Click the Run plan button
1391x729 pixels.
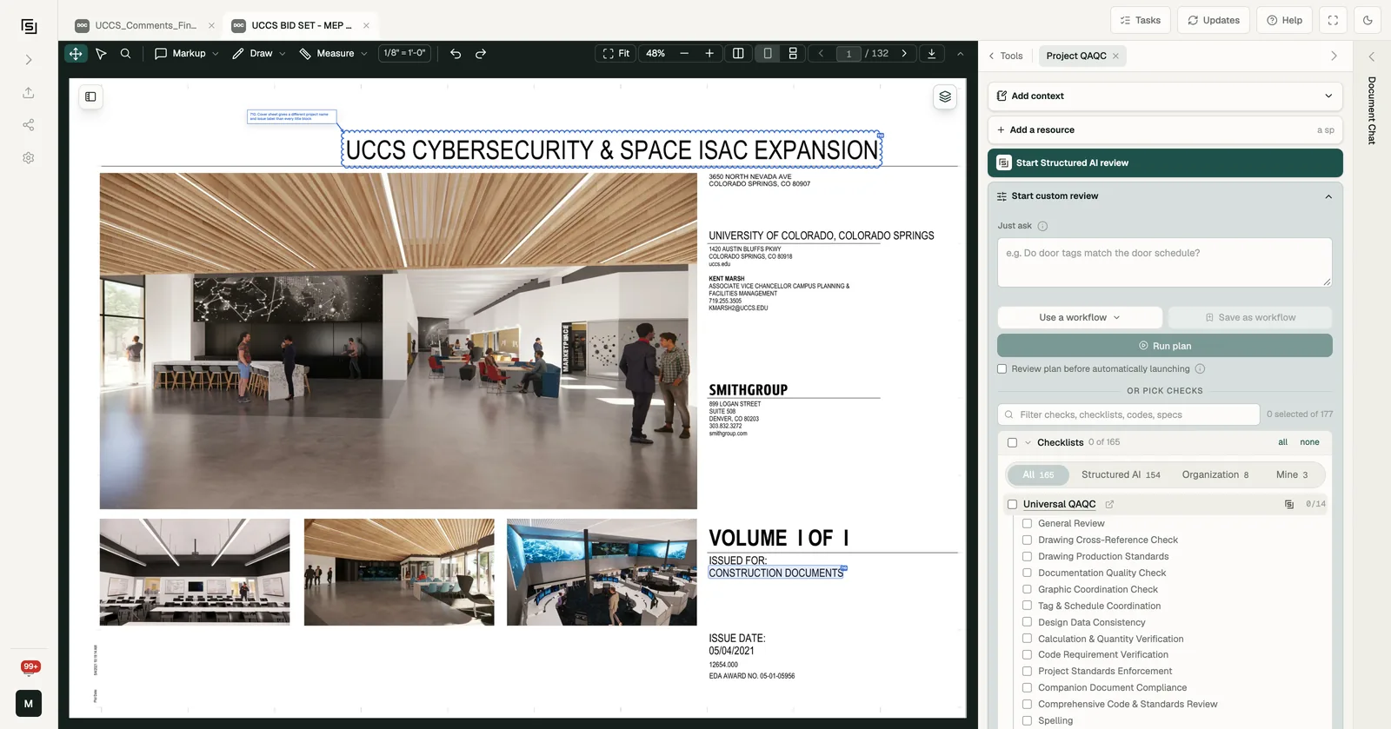click(x=1165, y=346)
